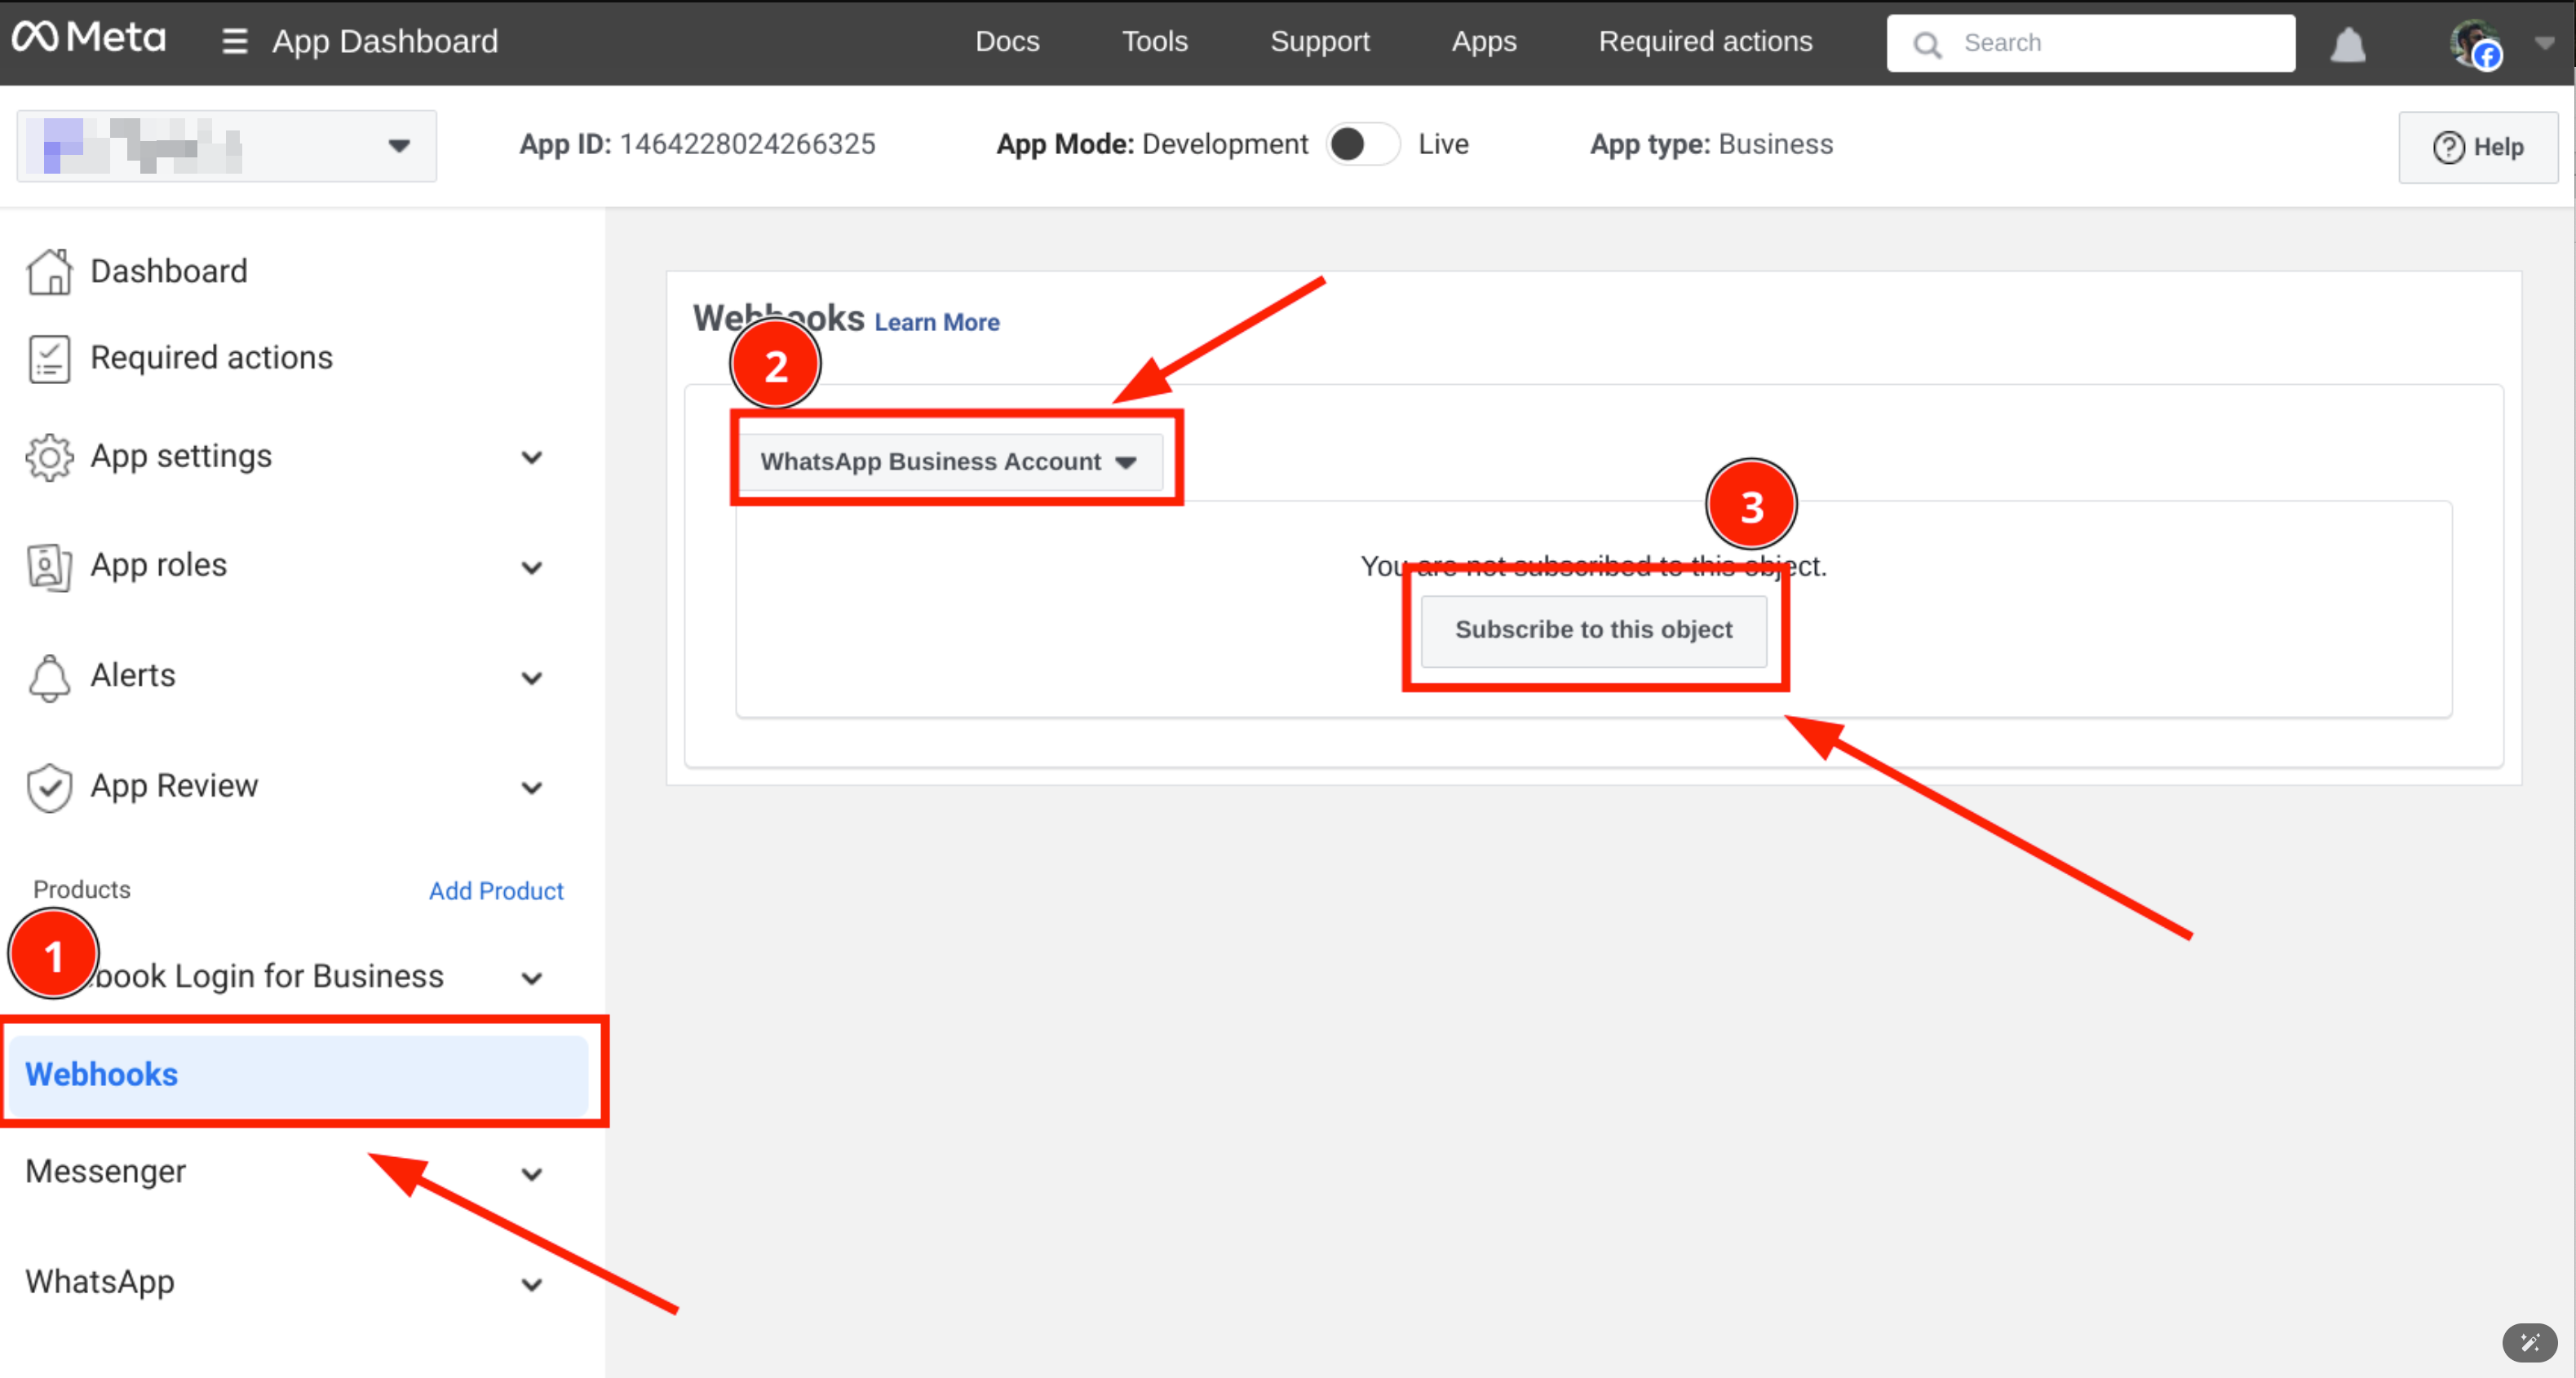The image size is (2576, 1378).
Task: Open notifications bell
Action: click(x=2347, y=44)
